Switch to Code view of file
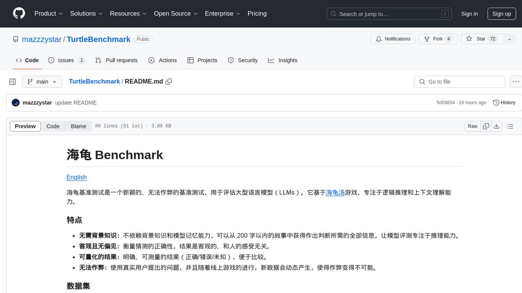Image resolution: width=522 pixels, height=293 pixels. pyautogui.click(x=53, y=126)
